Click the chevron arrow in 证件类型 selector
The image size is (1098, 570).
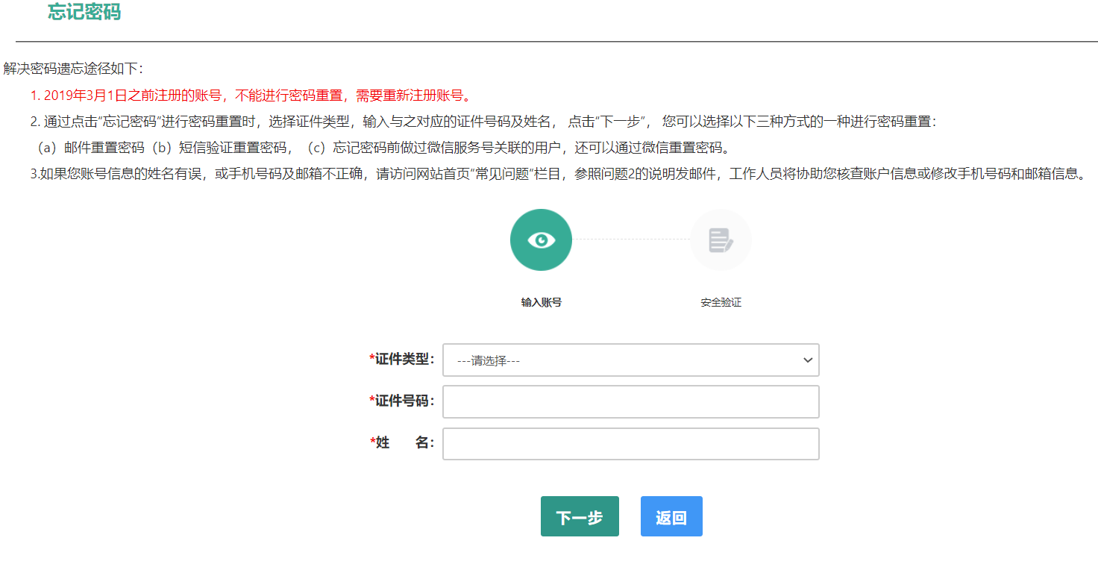(x=807, y=360)
